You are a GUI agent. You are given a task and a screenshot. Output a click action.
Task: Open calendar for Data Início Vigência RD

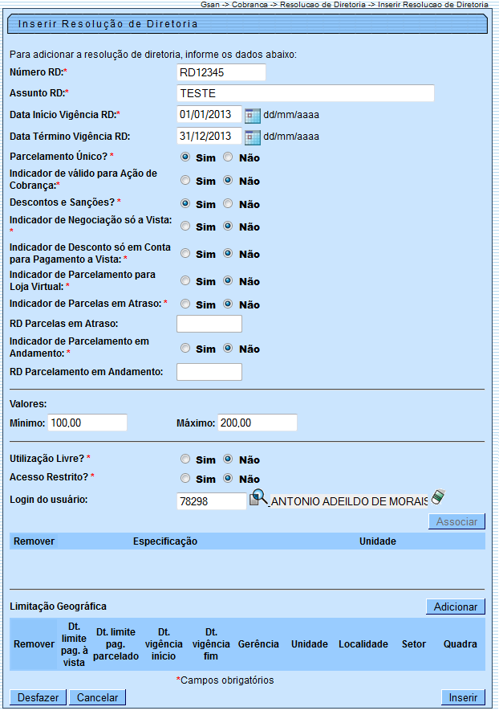[x=252, y=115]
